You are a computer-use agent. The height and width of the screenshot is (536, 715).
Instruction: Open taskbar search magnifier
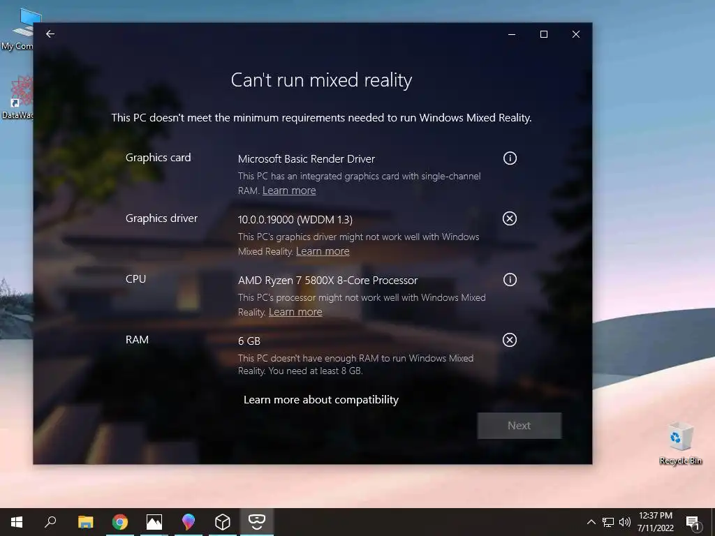point(50,522)
